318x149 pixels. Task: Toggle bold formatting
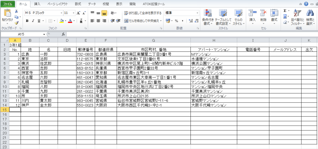(x=27, y=21)
